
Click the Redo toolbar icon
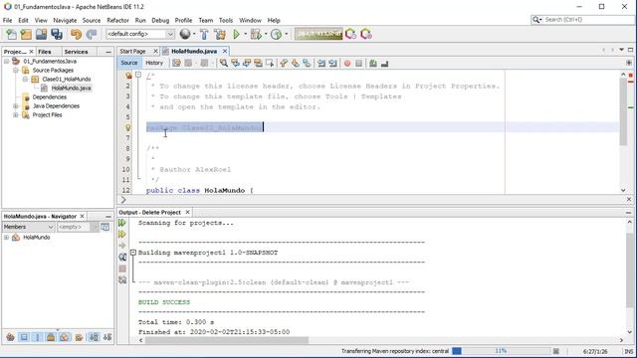tap(92, 34)
